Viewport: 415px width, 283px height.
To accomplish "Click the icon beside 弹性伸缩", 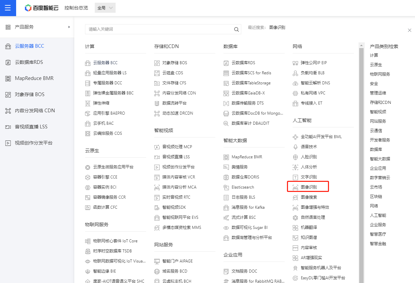I will pyautogui.click(x=88, y=103).
